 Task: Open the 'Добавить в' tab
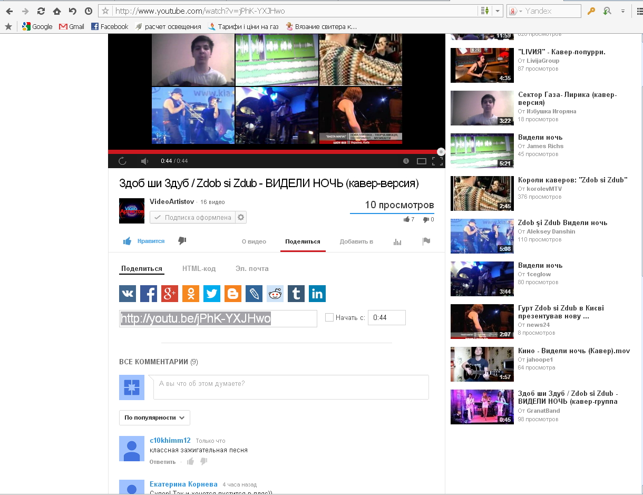coord(356,241)
